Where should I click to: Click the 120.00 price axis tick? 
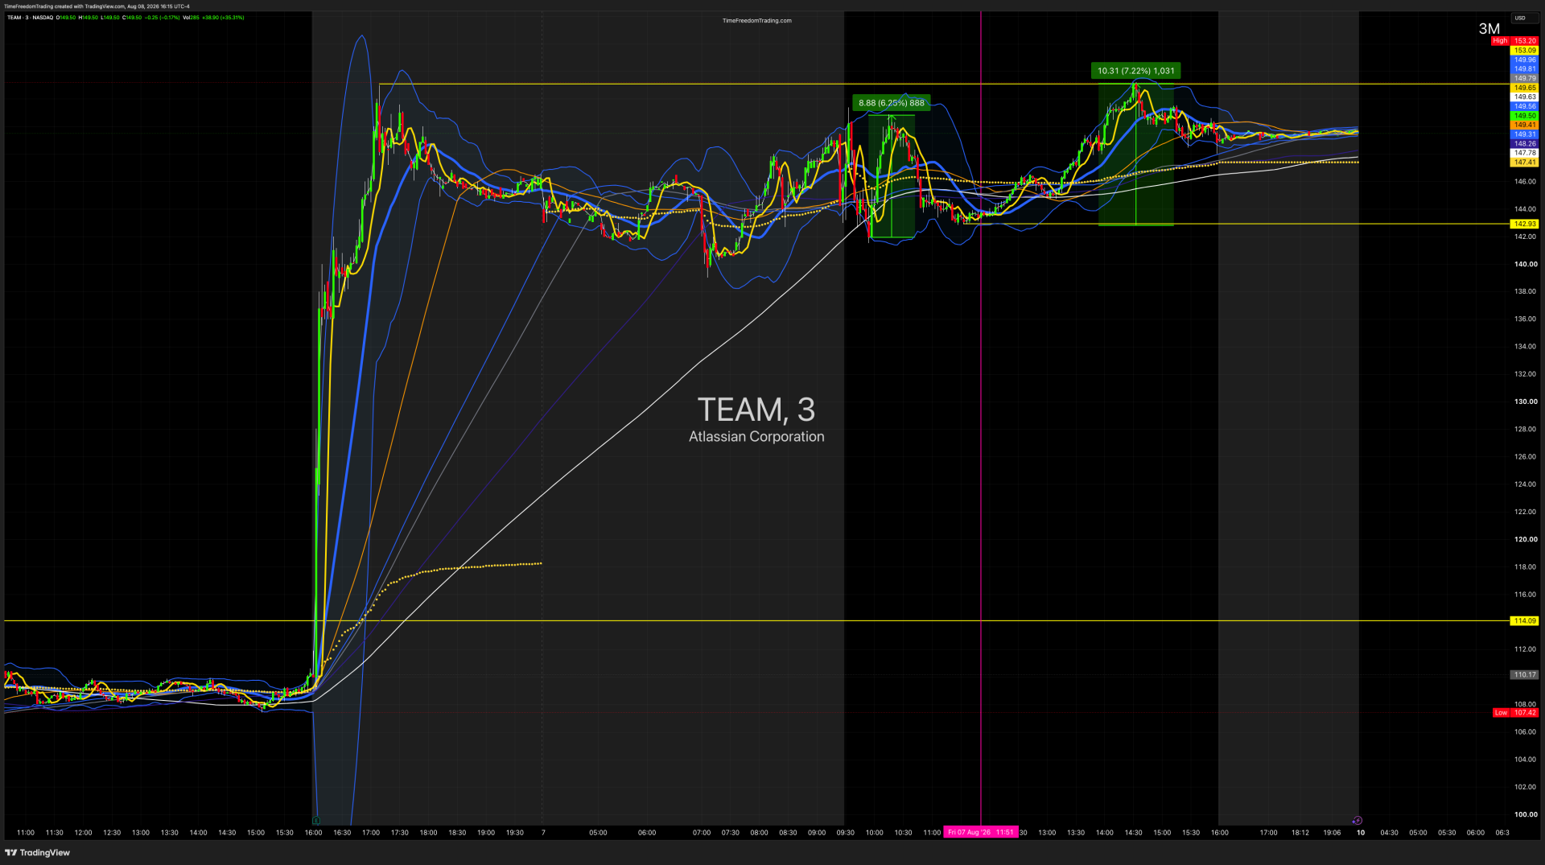[1525, 539]
